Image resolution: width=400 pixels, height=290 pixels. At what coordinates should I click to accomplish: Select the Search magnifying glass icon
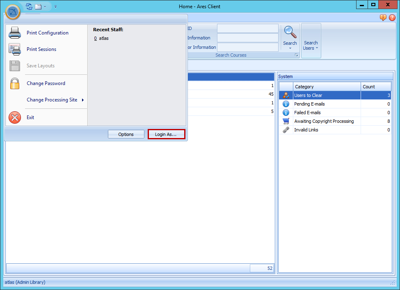pos(290,32)
